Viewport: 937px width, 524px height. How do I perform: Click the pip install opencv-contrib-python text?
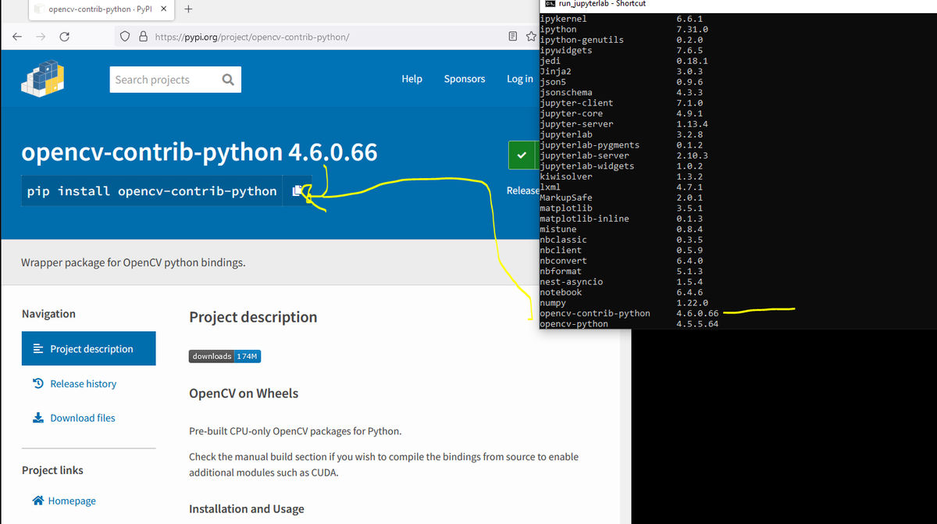click(x=151, y=191)
